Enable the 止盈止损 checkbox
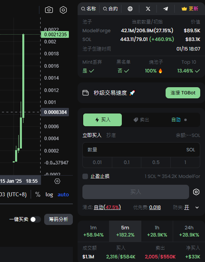205x262 pixels. pos(85,176)
